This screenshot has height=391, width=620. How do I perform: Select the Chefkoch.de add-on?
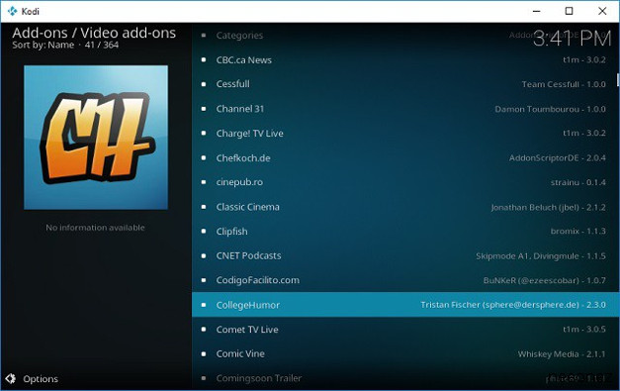(x=405, y=158)
